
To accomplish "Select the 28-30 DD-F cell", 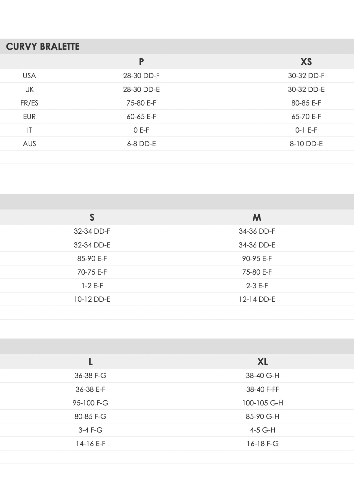I will [141, 76].
